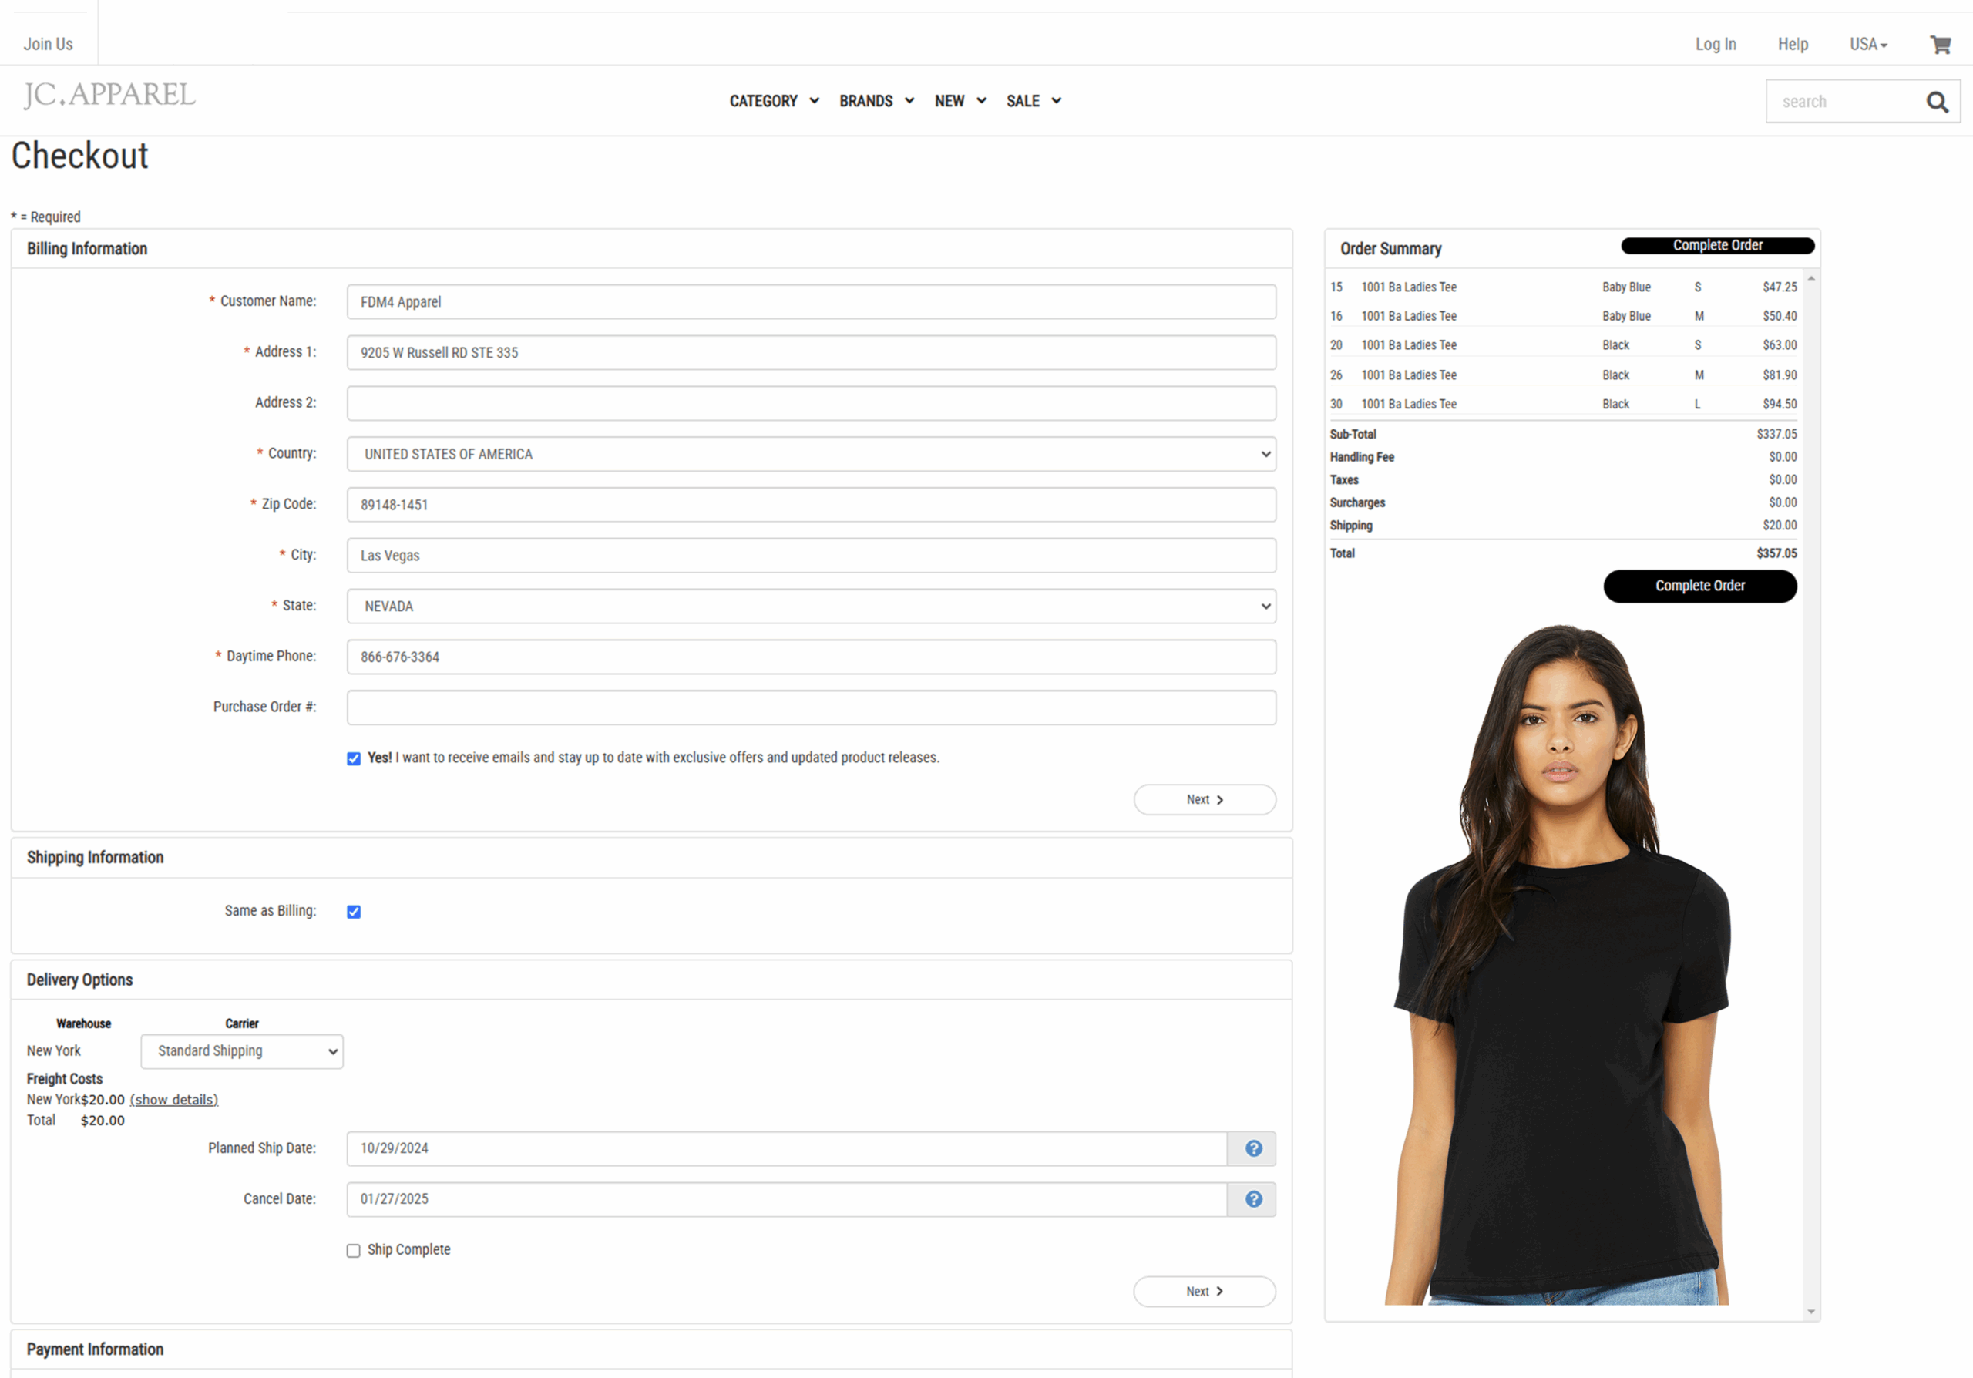This screenshot has height=1378, width=1973.
Task: Open the Help link
Action: (x=1793, y=44)
